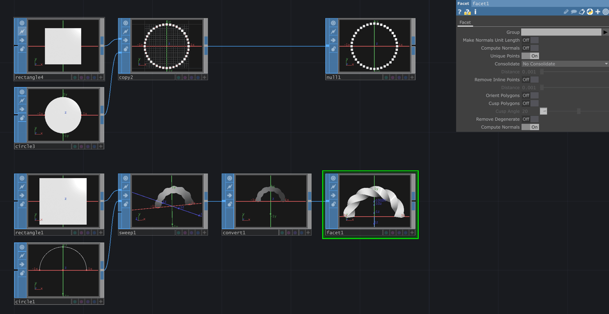Click the arrow beside the Group field
The width and height of the screenshot is (609, 314).
(605, 32)
